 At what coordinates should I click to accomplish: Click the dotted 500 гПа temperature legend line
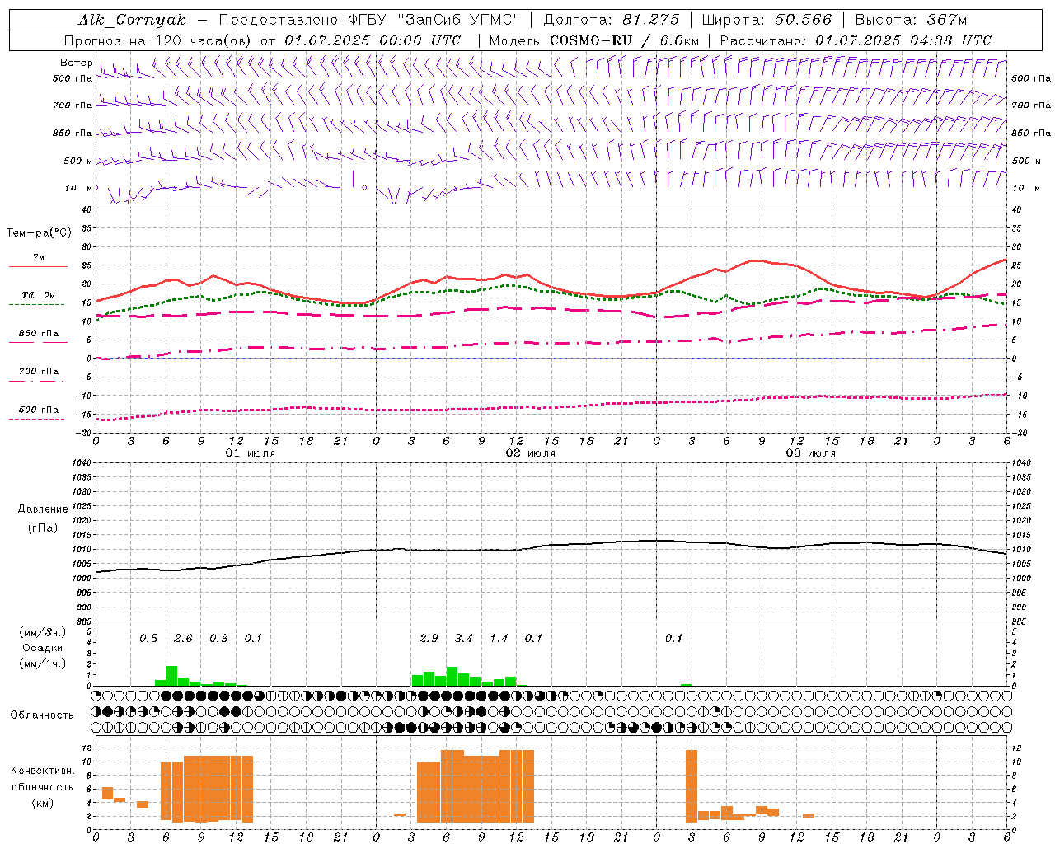pyautogui.click(x=38, y=419)
